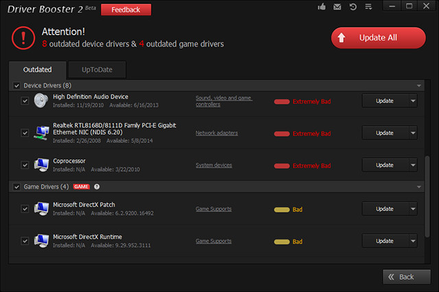Open Update dropdown arrow for DirectX Patch
Image resolution: width=439 pixels, height=292 pixels.
point(413,209)
